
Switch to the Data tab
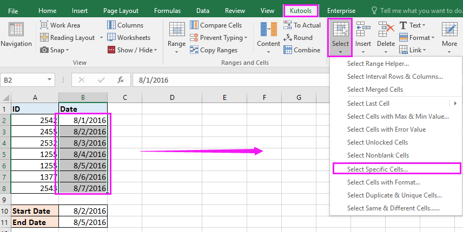pyautogui.click(x=203, y=11)
